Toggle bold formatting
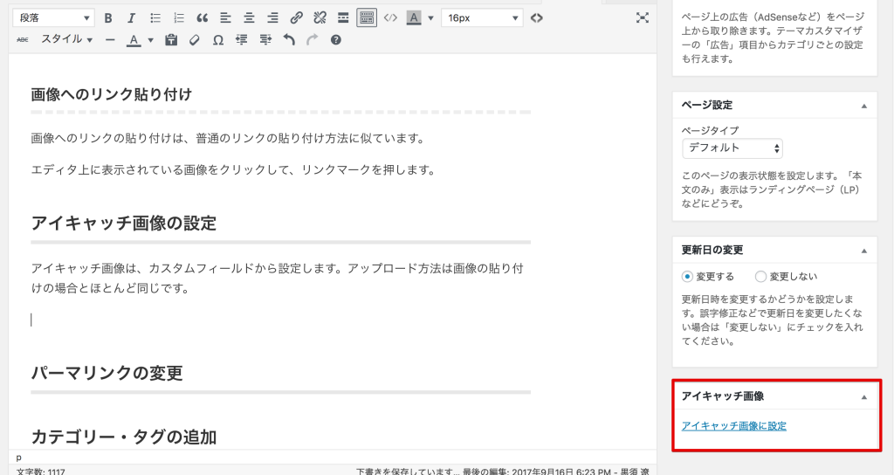Screen dimensions: 894x475 pos(107,18)
